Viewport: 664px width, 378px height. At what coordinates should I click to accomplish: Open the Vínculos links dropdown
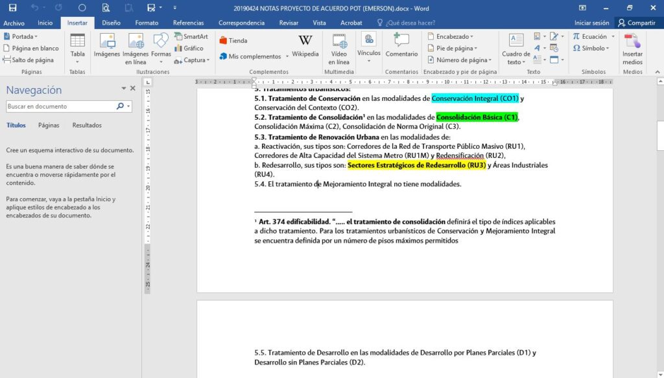pyautogui.click(x=369, y=49)
